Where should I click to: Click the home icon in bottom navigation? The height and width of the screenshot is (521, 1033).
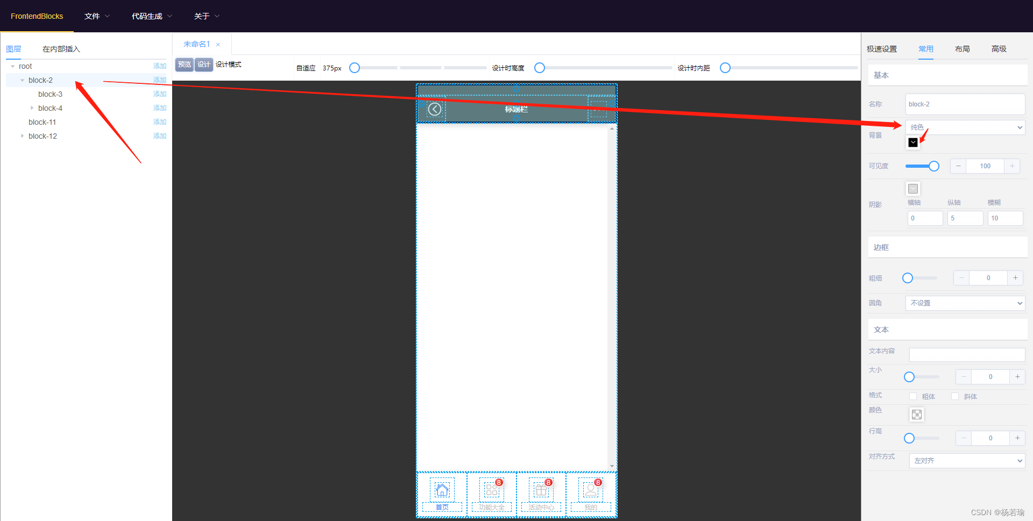point(442,490)
